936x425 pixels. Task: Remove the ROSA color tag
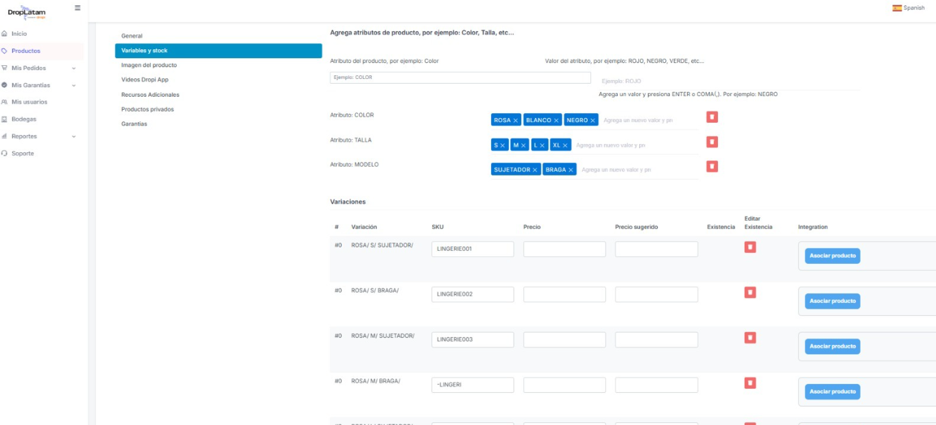point(516,120)
